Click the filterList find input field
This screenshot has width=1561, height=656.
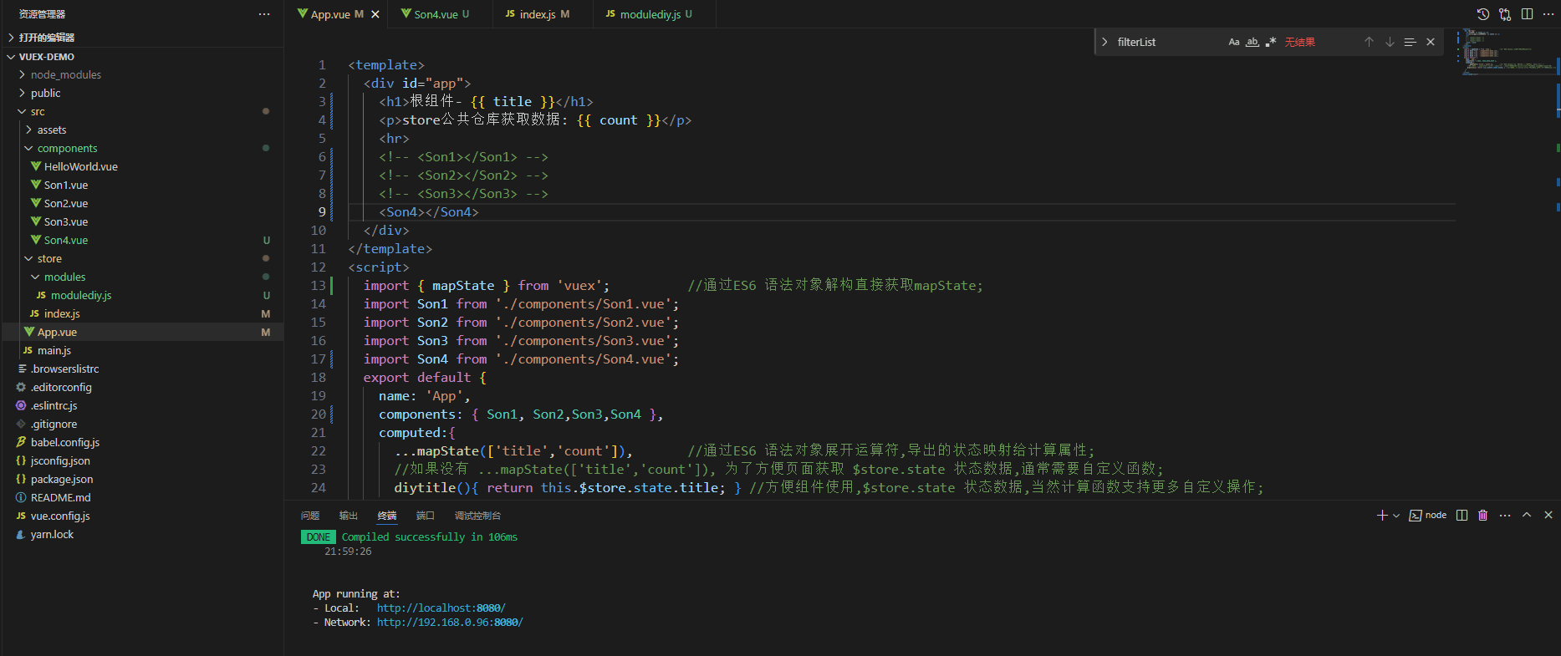pyautogui.click(x=1167, y=42)
